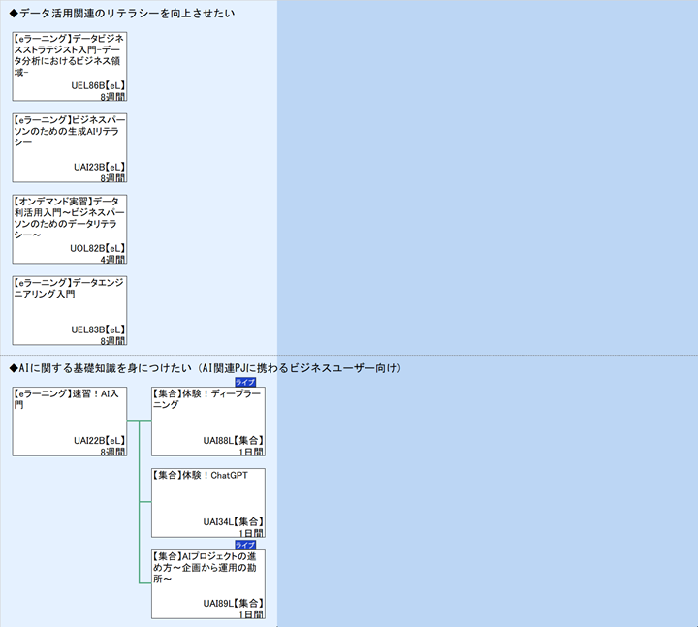Select the course code UAI22B【eL】

pyautogui.click(x=100, y=441)
